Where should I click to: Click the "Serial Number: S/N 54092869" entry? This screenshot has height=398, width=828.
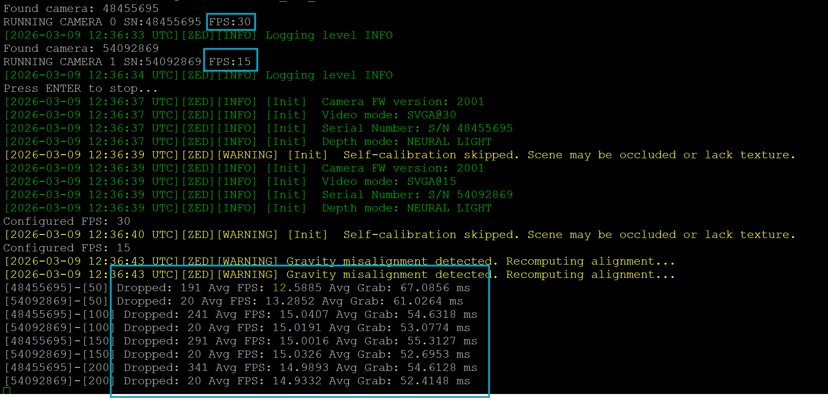(x=417, y=195)
